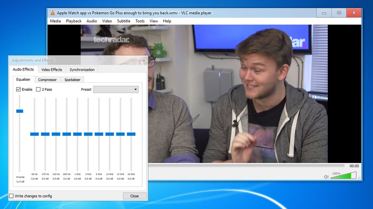Disable the equaliser Enable checkbox
Screen dimensions: 373x209
(18, 89)
